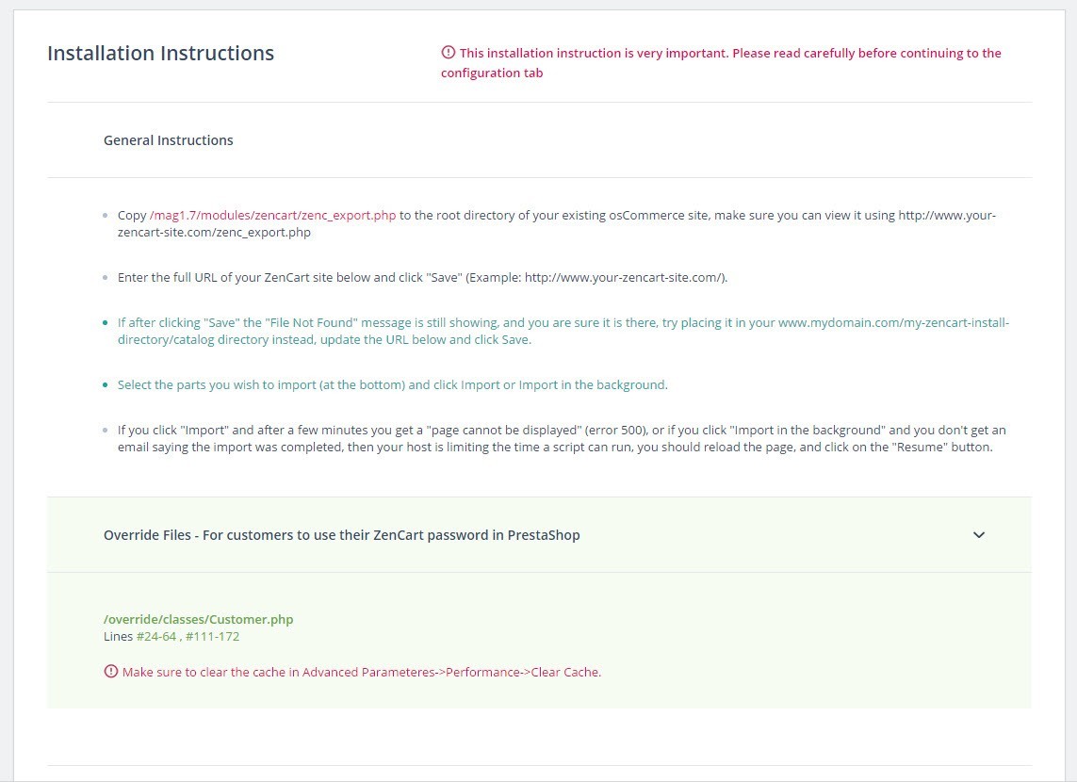Select the /mag1.7/modules/zencart/zenc_export.php path
Image resolution: width=1077 pixels, height=782 pixels.
[x=272, y=215]
